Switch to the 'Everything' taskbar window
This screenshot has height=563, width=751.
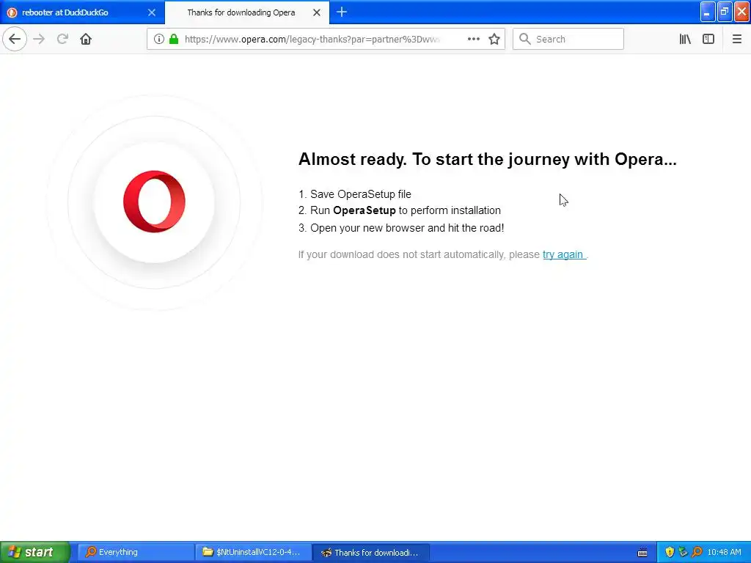(136, 552)
